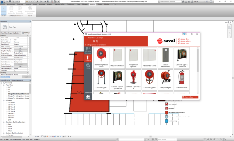This screenshot has height=141, width=234.
Task: Pick the Haspelkast Opbouw product
Action: (133, 58)
